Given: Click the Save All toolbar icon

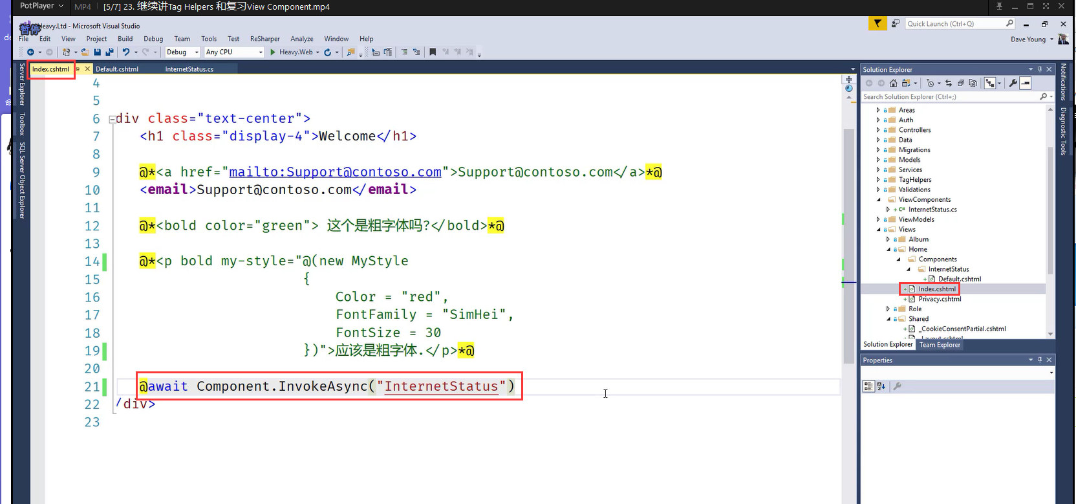Looking at the screenshot, I should coord(109,52).
